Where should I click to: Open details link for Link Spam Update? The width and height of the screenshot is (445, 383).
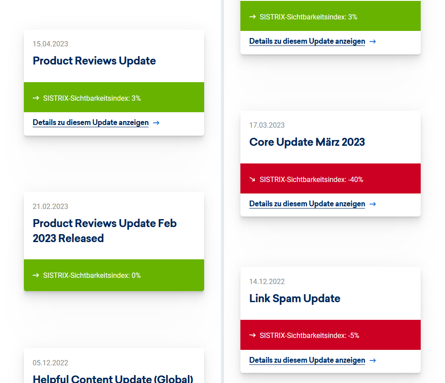click(x=307, y=360)
